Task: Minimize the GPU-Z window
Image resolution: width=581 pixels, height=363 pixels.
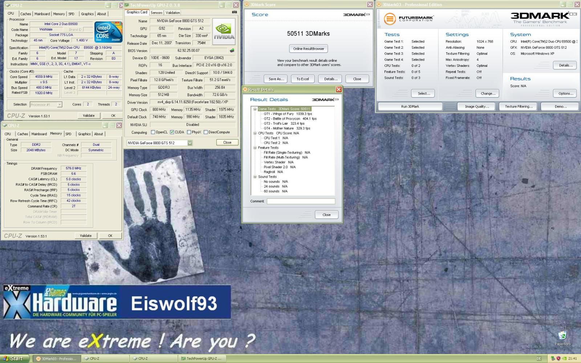Action: click(x=222, y=5)
